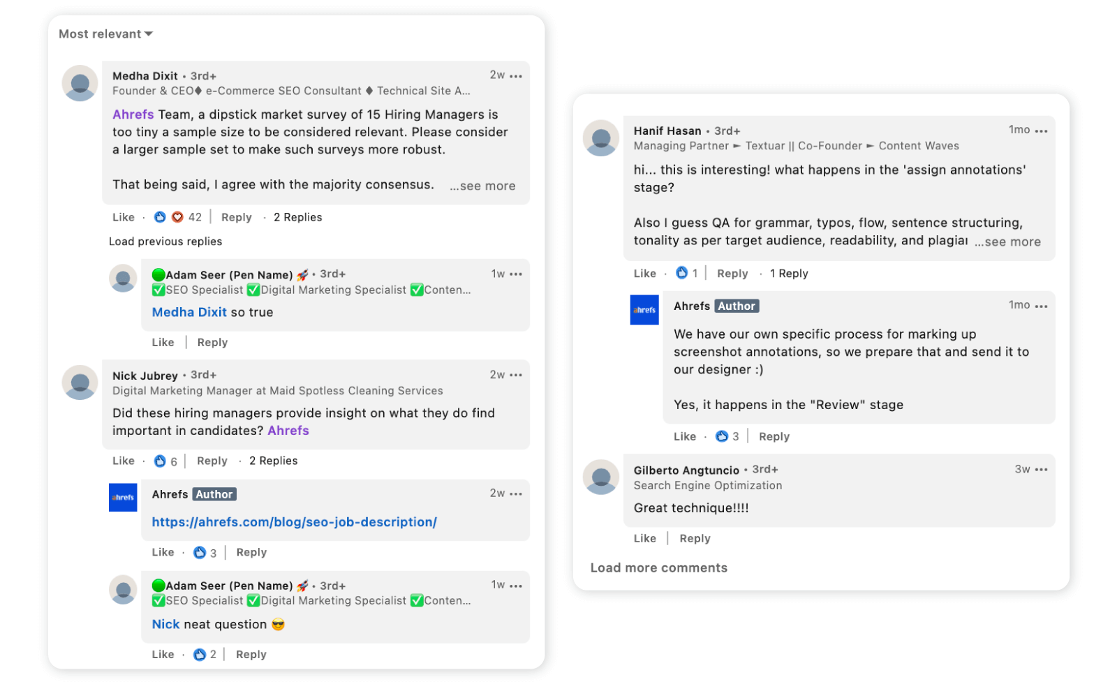Open the ahrefs.com seo-job-description blog link
1117x684 pixels.
click(x=294, y=521)
